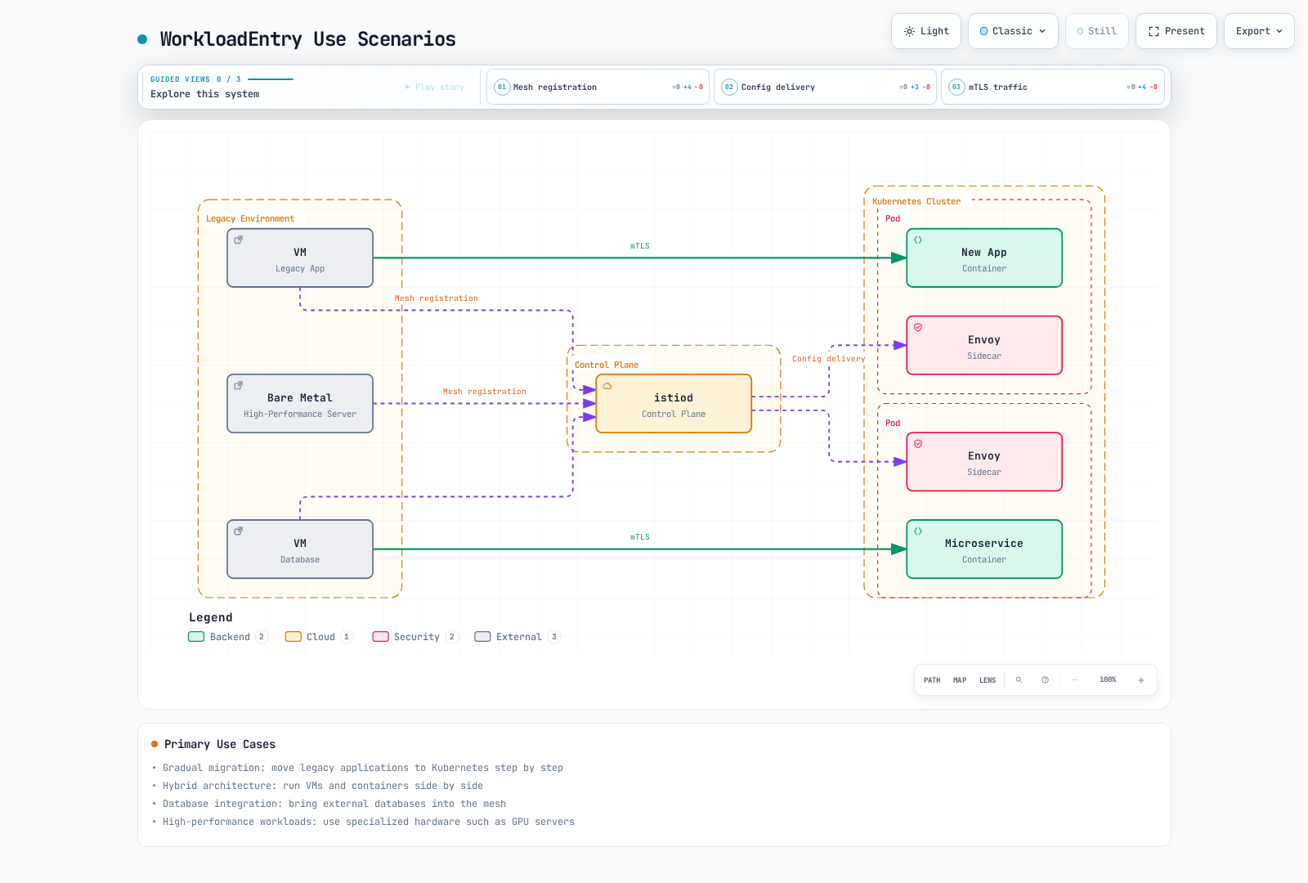Screen dimensions: 1308x883
Task: Reset zoom by clicking 100%
Action: [1108, 680]
